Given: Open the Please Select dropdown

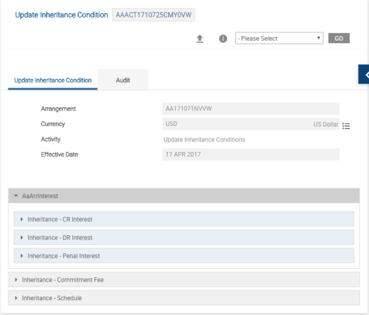Looking at the screenshot, I should (x=279, y=38).
